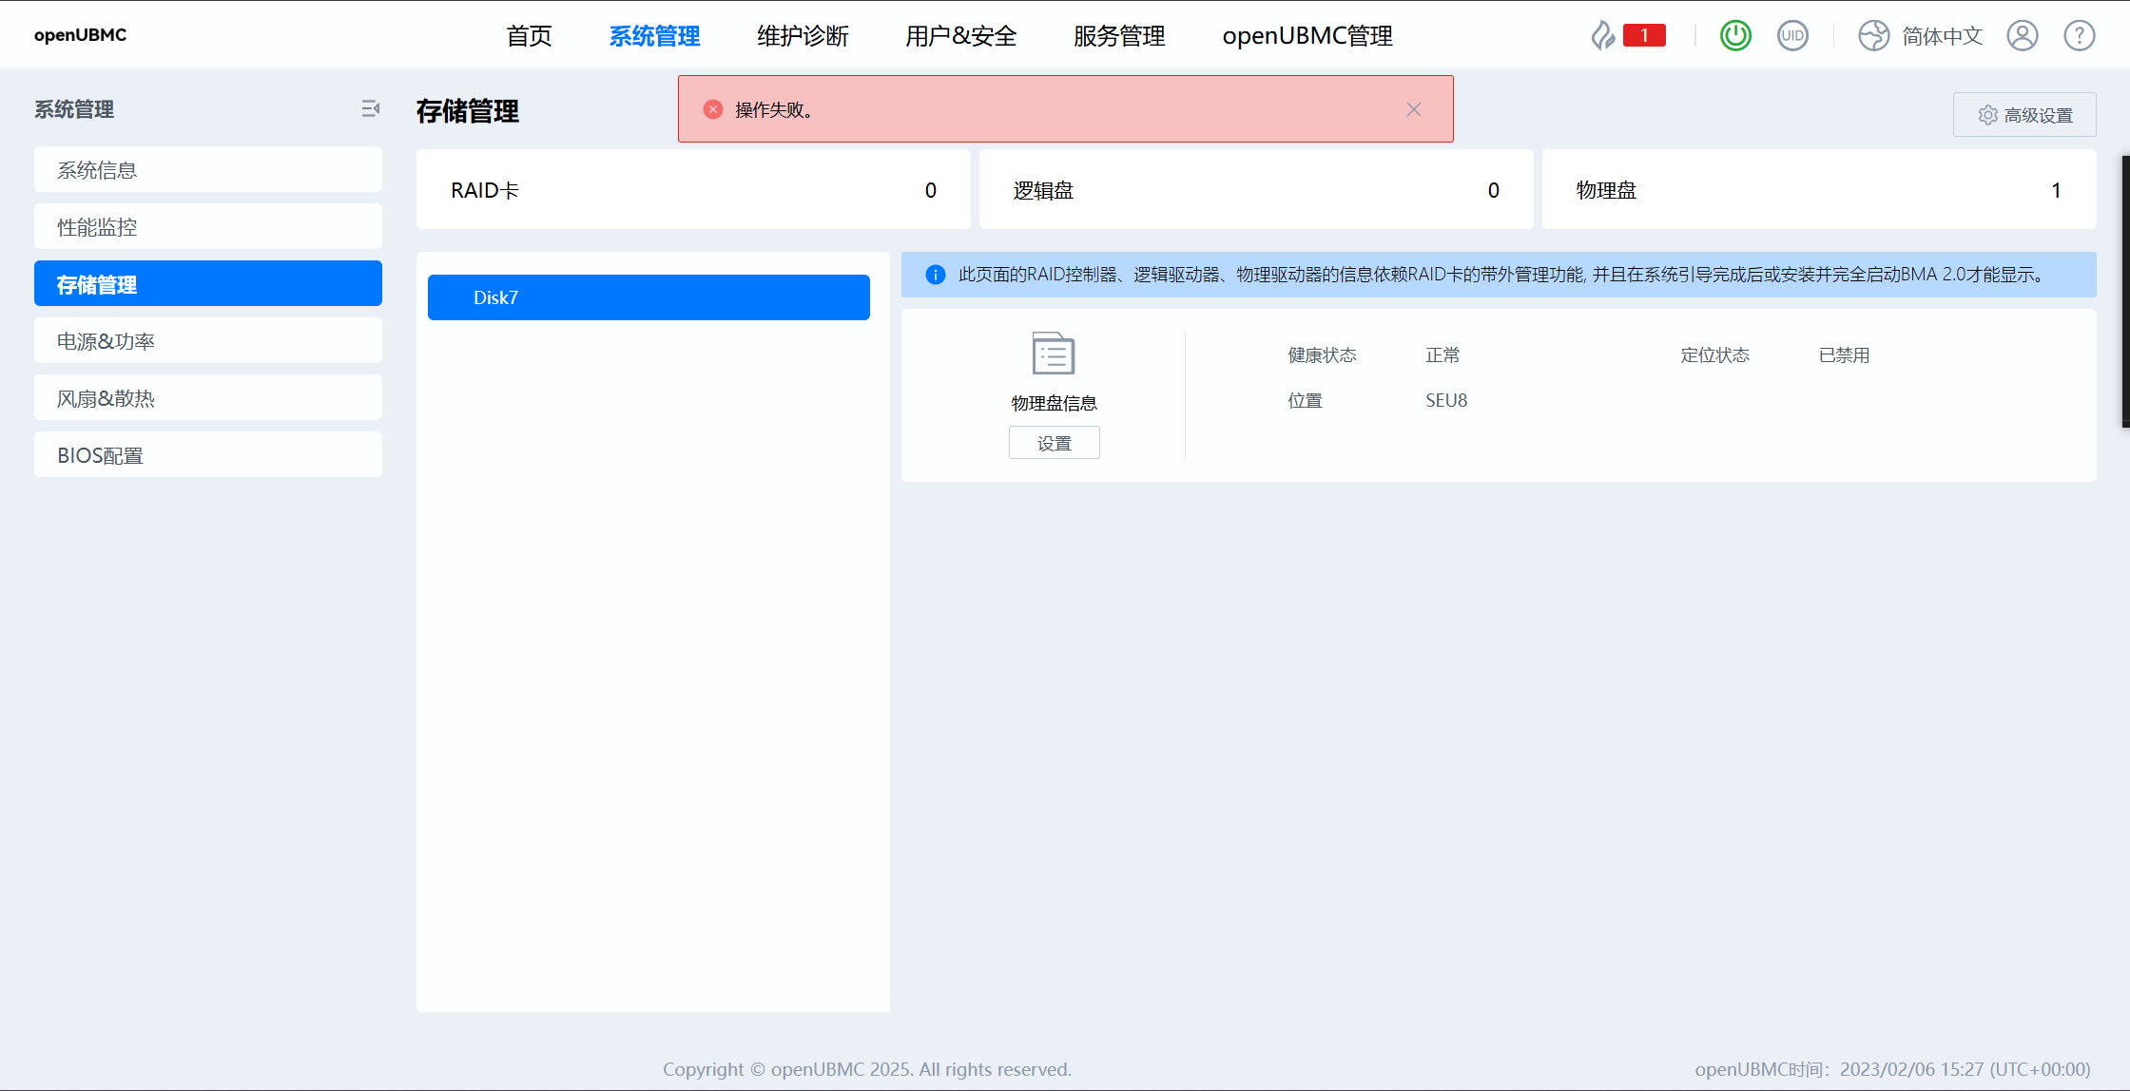Close the operation failed alert
The height and width of the screenshot is (1091, 2130).
pos(1414,109)
